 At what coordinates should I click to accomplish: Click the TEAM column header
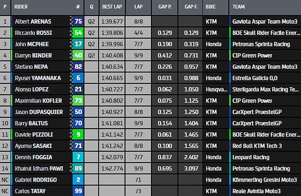point(239,7)
